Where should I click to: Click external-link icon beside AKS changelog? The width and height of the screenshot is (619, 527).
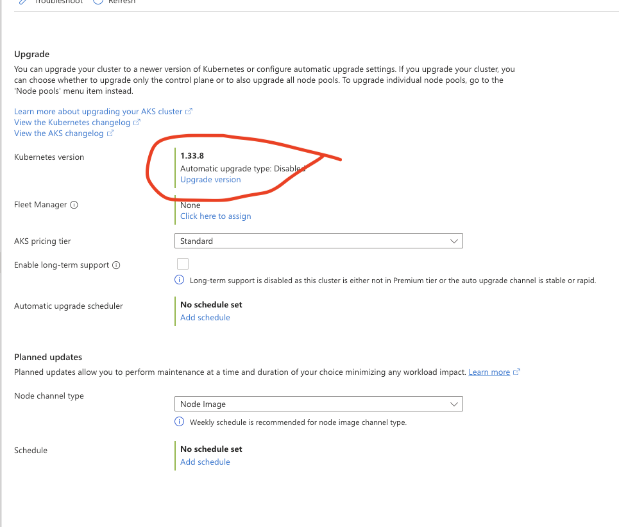(110, 134)
